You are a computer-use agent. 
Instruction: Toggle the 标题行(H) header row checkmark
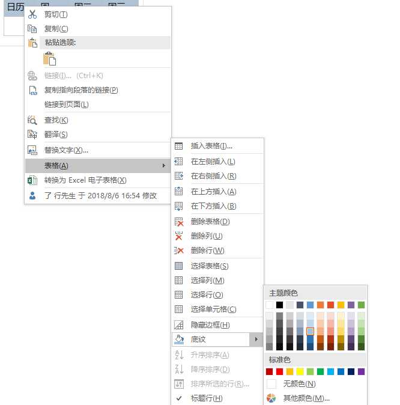[x=179, y=398]
